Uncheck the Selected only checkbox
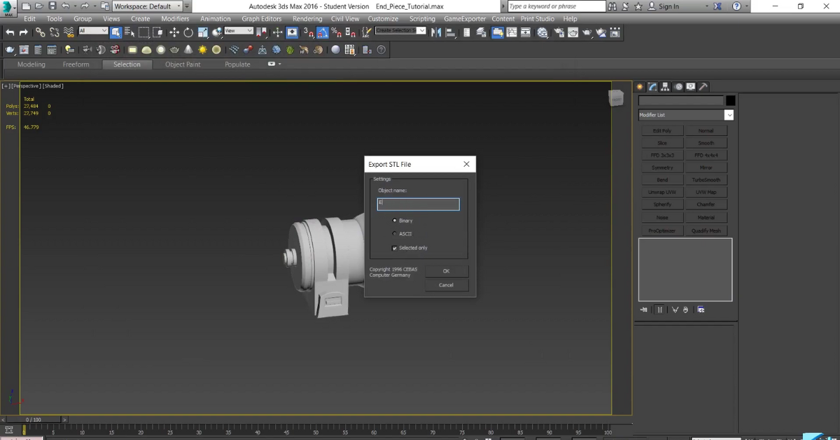Viewport: 840px width, 440px height. (x=394, y=247)
